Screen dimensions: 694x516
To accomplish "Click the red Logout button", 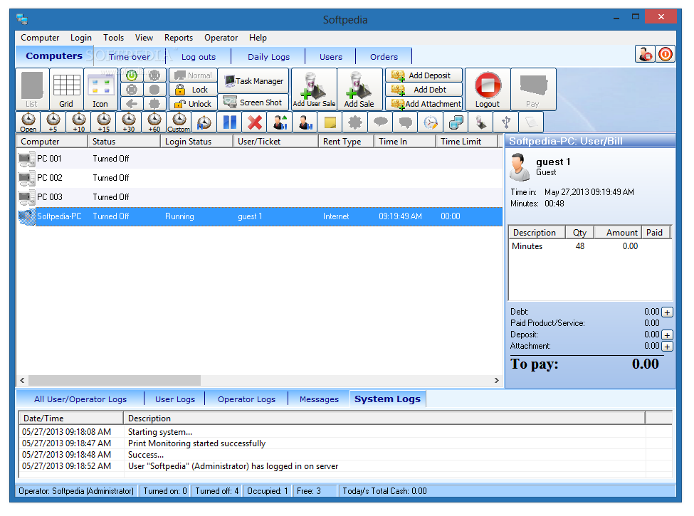I will (488, 90).
